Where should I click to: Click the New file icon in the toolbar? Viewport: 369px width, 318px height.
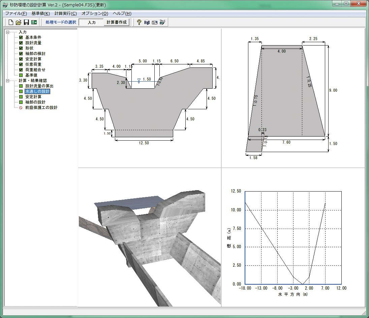point(11,22)
